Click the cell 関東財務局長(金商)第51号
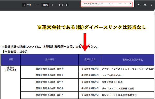This screenshot has width=155, height=99. (x=50, y=95)
